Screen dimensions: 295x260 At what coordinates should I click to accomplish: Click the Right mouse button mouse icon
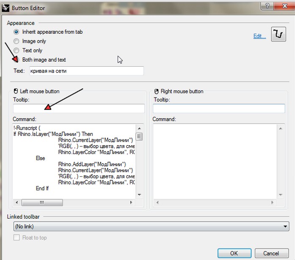[156, 91]
